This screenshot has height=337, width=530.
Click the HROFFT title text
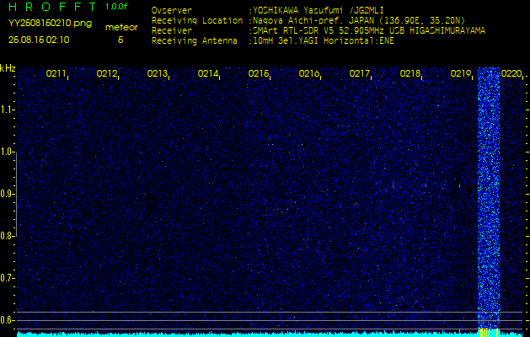tap(53, 7)
